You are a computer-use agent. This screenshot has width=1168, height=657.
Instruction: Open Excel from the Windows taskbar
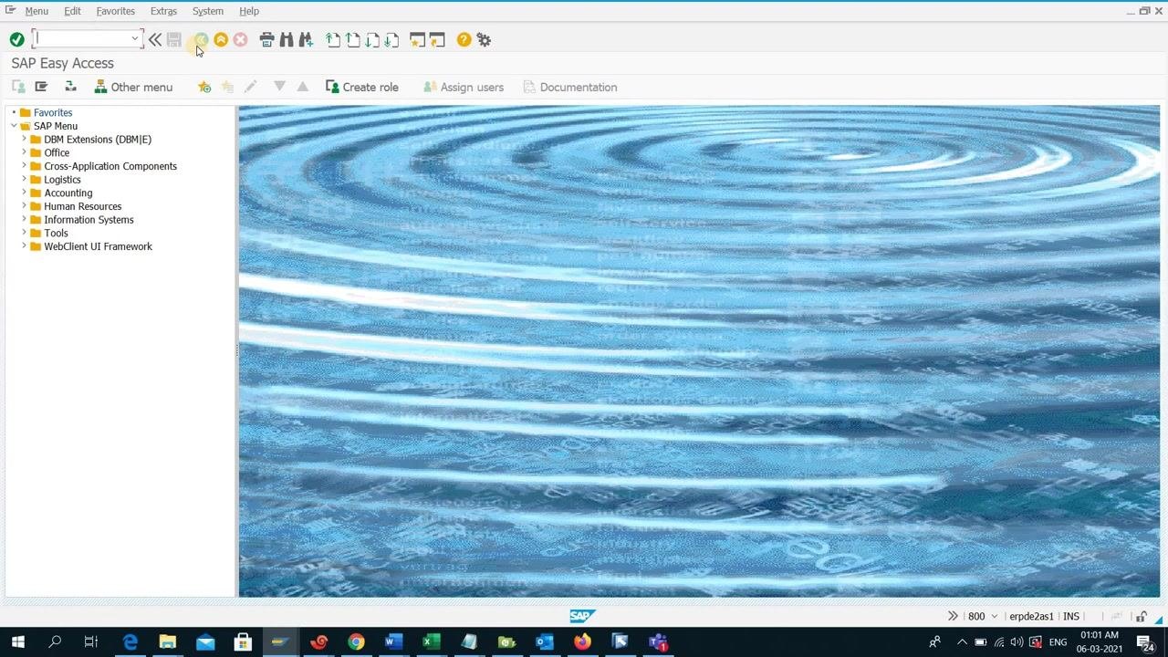point(432,641)
